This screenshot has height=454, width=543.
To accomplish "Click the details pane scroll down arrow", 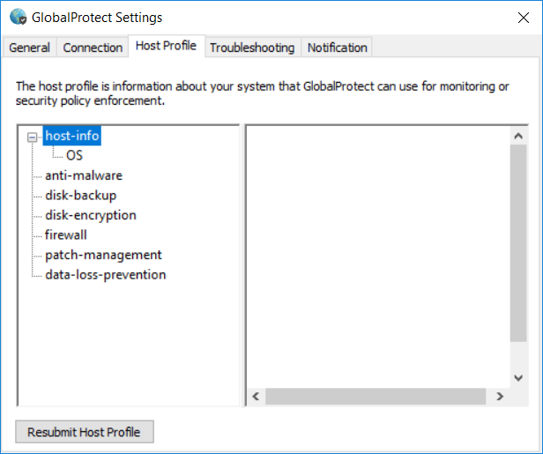I will point(518,377).
